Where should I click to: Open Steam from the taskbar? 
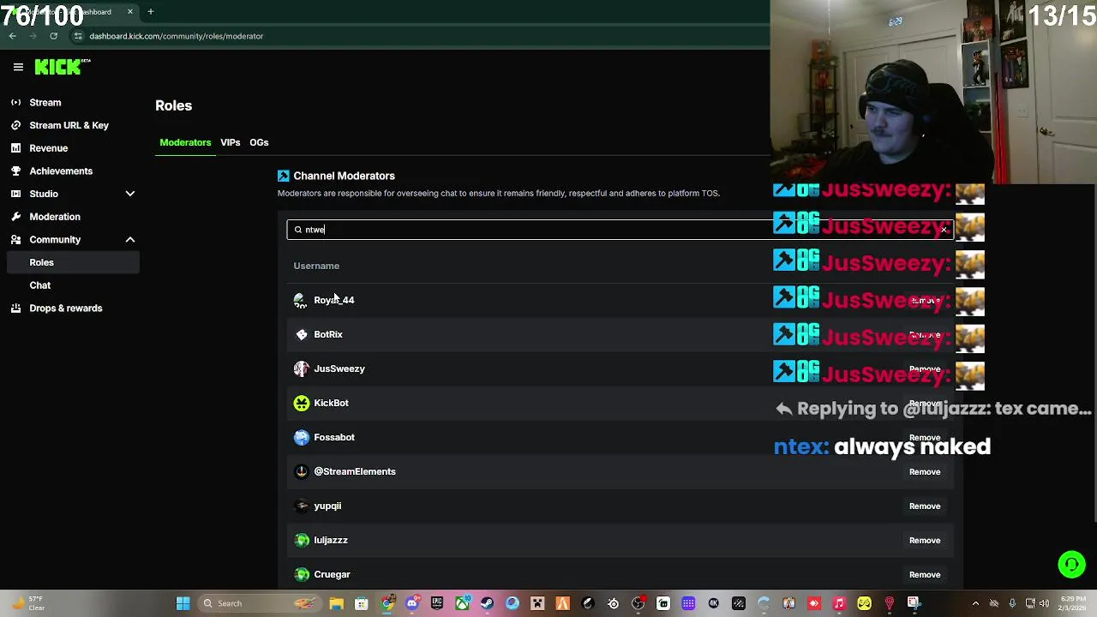[487, 603]
